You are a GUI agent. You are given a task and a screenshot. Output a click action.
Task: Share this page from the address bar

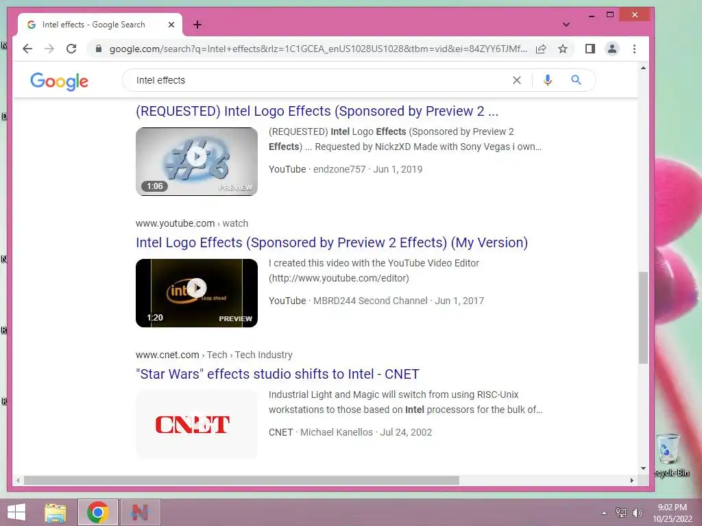[541, 49]
